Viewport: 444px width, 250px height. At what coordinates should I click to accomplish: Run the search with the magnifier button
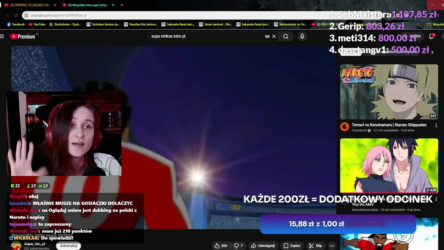pyautogui.click(x=285, y=36)
